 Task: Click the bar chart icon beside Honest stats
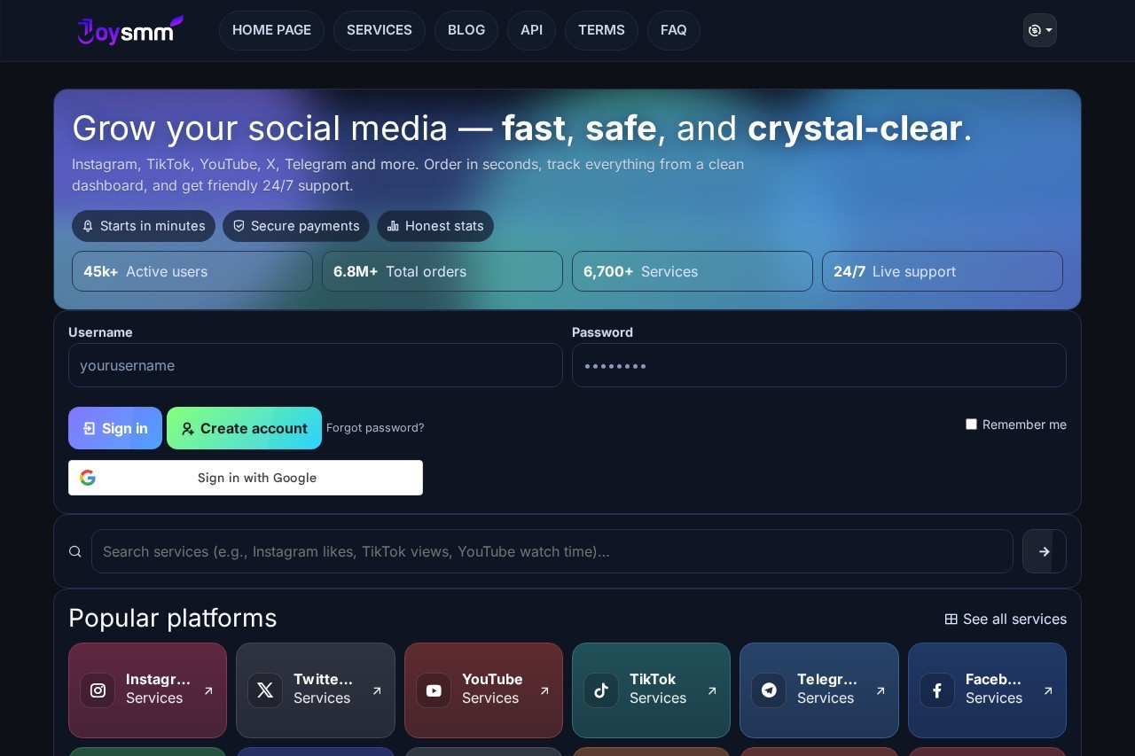tap(393, 226)
